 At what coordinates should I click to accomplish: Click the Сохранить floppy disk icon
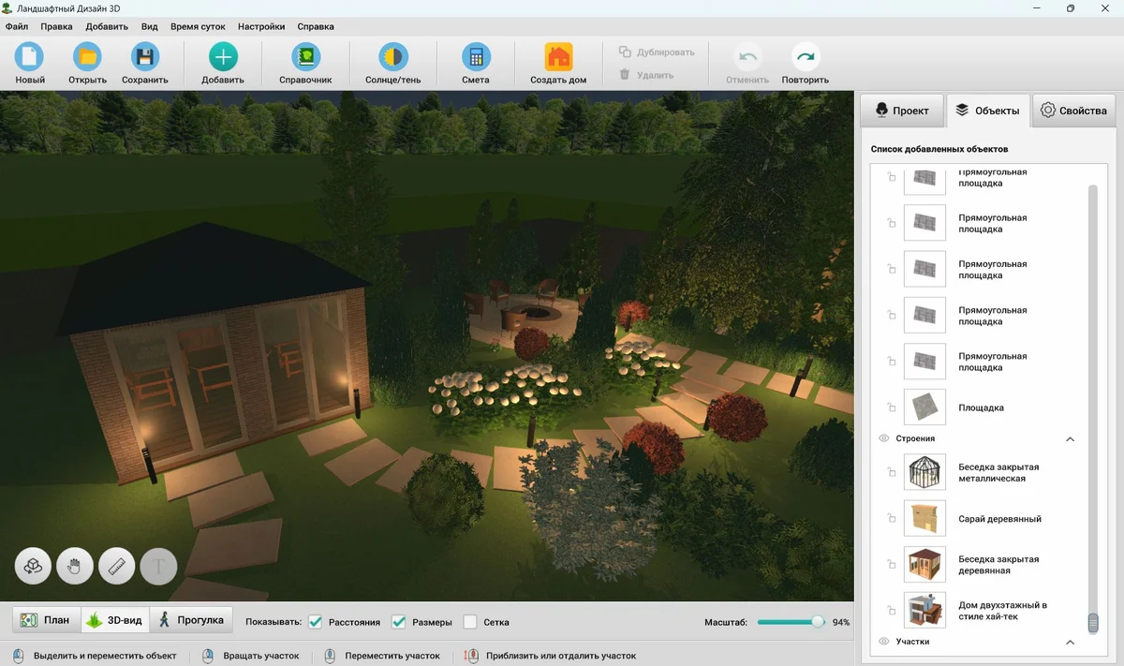(x=144, y=58)
